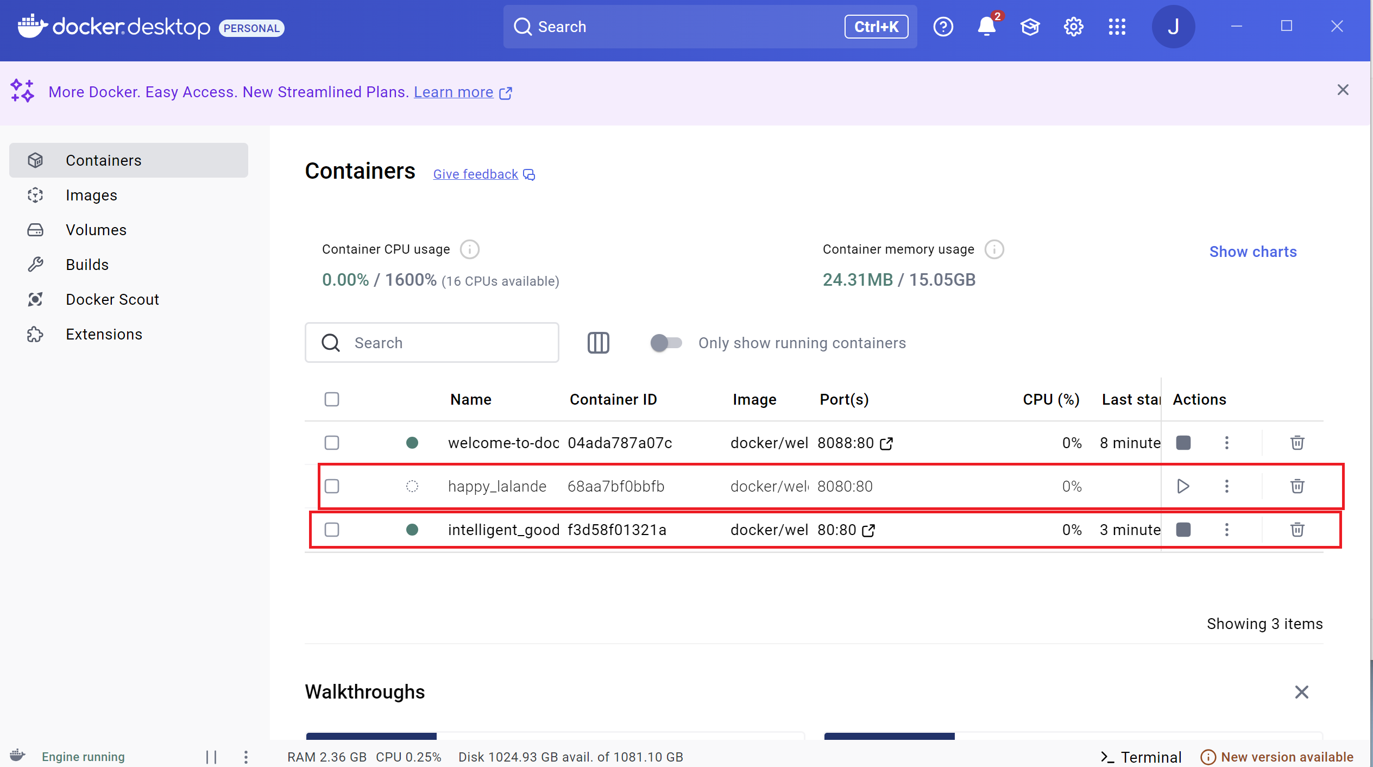
Task: Open engine options menu in status bar
Action: pos(246,757)
